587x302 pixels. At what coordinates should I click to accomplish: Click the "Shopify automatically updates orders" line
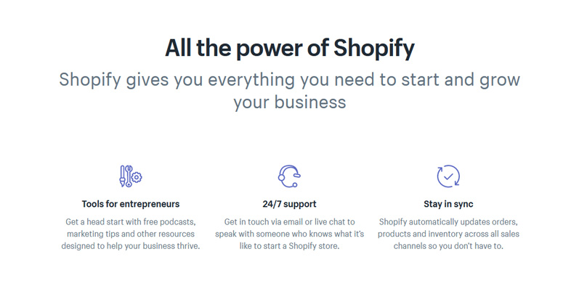(448, 221)
